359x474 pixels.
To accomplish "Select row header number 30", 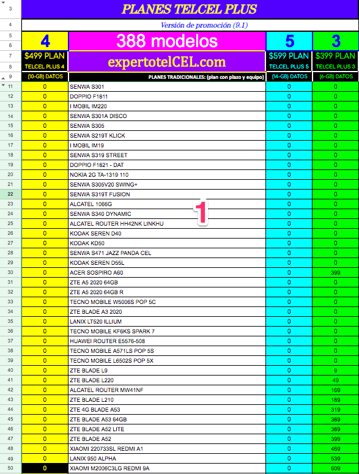I will (x=10, y=272).
